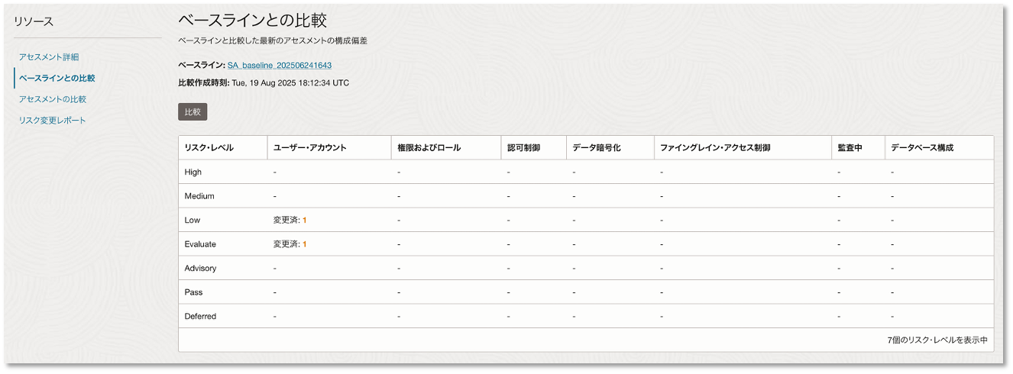This screenshot has width=1013, height=374.
Task: Click the 認可制御 column header
Action: (523, 148)
